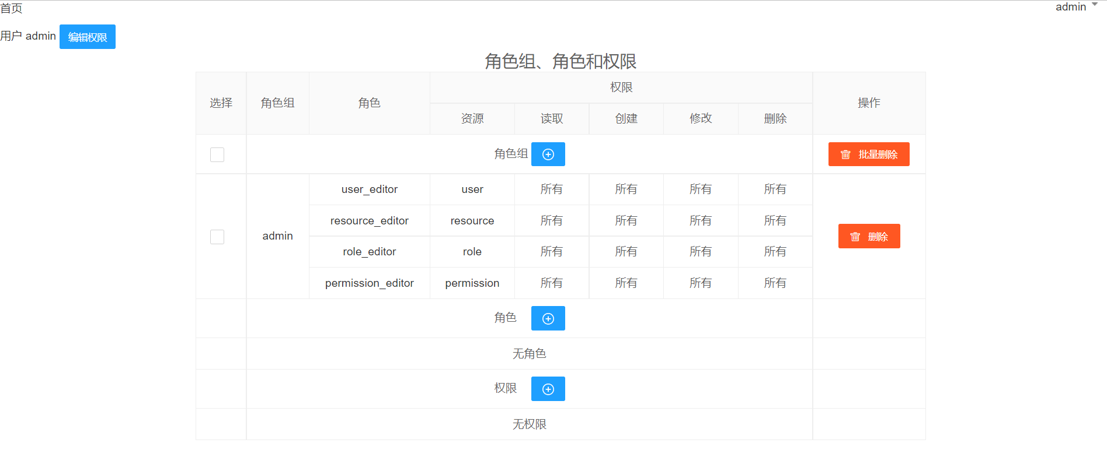Viewport: 1107px width, 450px height.
Task: Click the 角色组、角色和权限 table title
Action: (x=561, y=61)
